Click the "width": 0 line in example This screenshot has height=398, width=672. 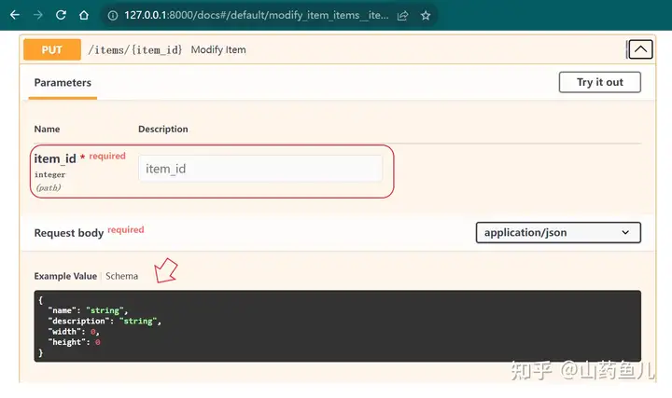click(x=74, y=332)
